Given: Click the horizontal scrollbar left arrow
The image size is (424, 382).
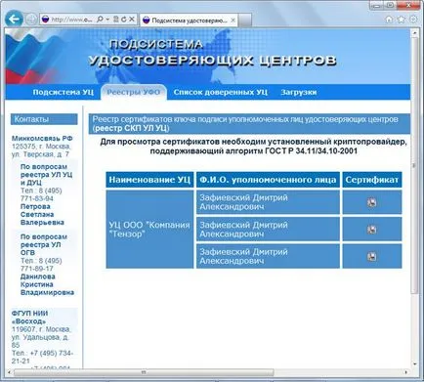Looking at the screenshot, I should coord(9,372).
